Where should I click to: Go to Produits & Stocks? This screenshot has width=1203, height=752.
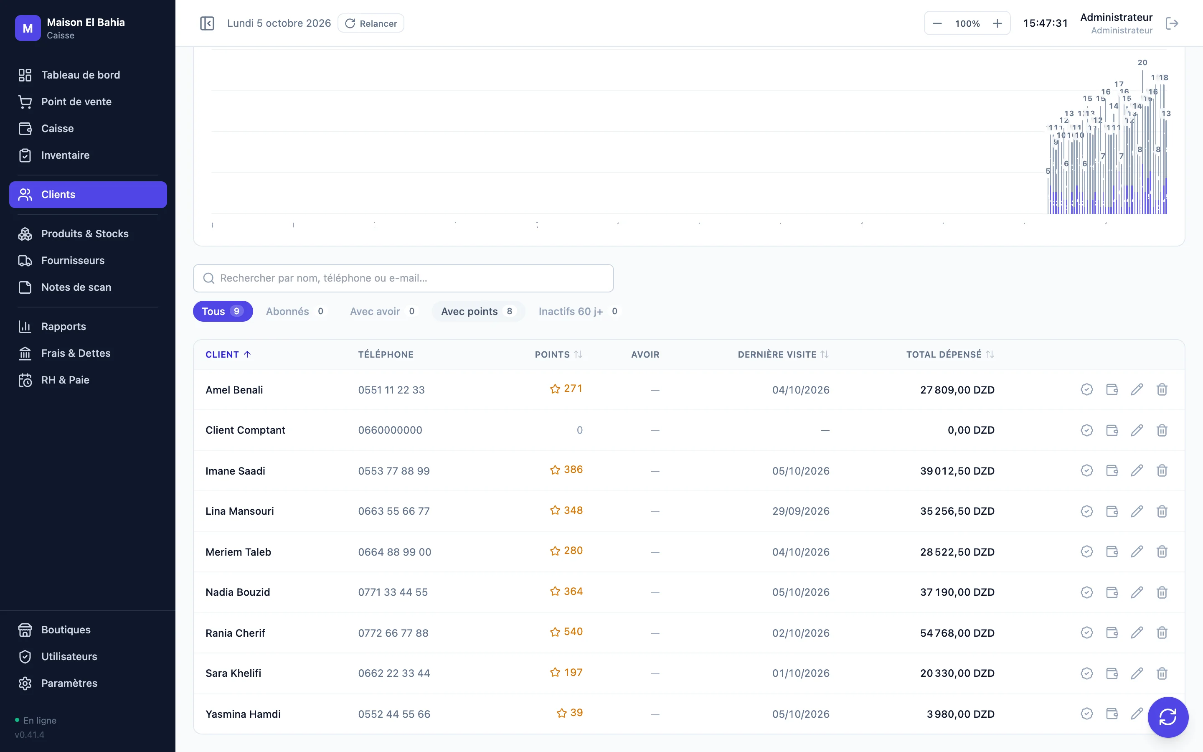tap(88, 234)
